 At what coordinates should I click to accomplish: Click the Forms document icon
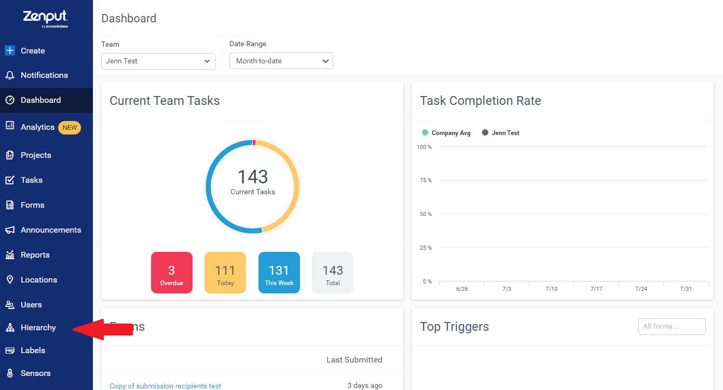(x=10, y=205)
